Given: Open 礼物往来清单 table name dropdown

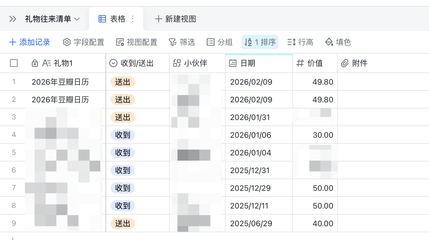Looking at the screenshot, I should point(52,19).
